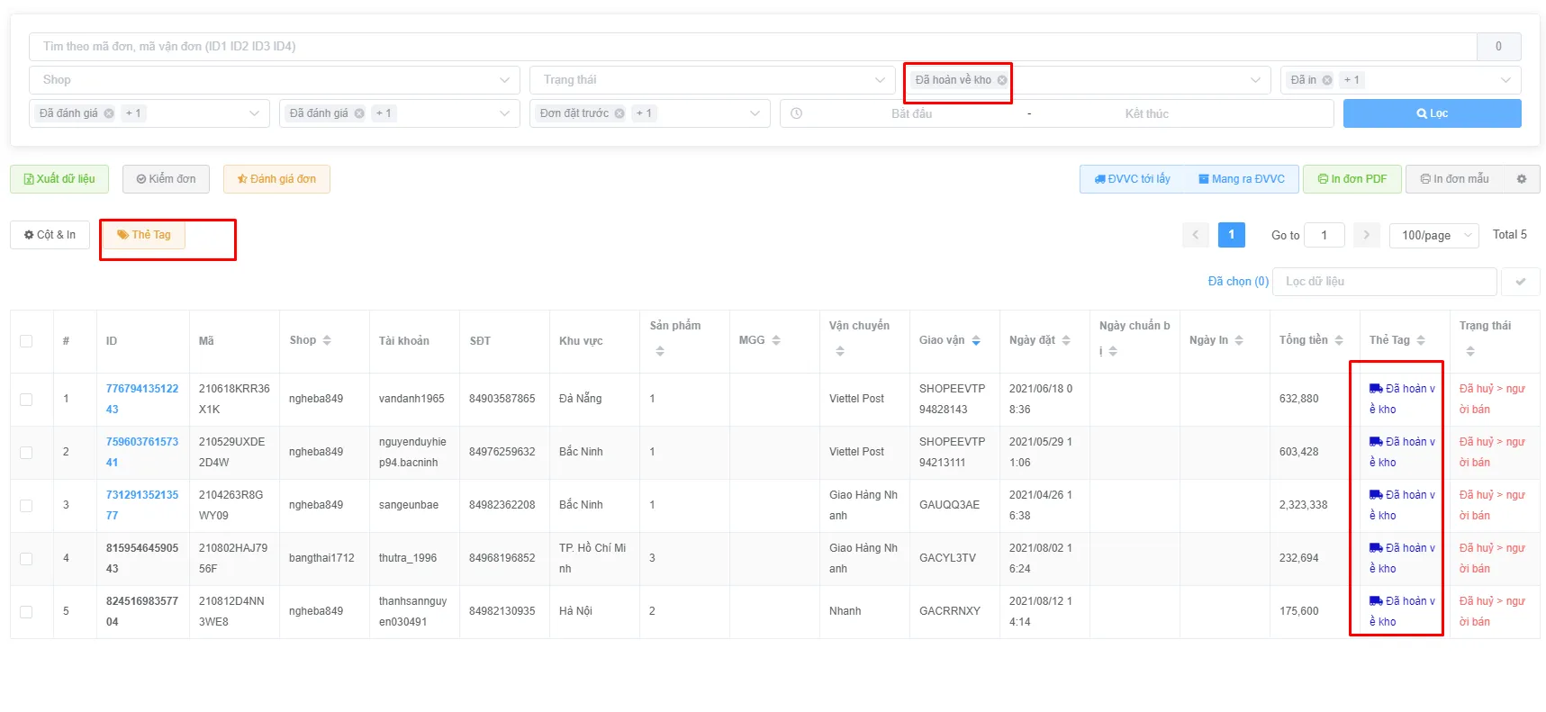Image resolution: width=1546 pixels, height=712 pixels.
Task: Check row 1 order checkbox
Action: coord(26,399)
